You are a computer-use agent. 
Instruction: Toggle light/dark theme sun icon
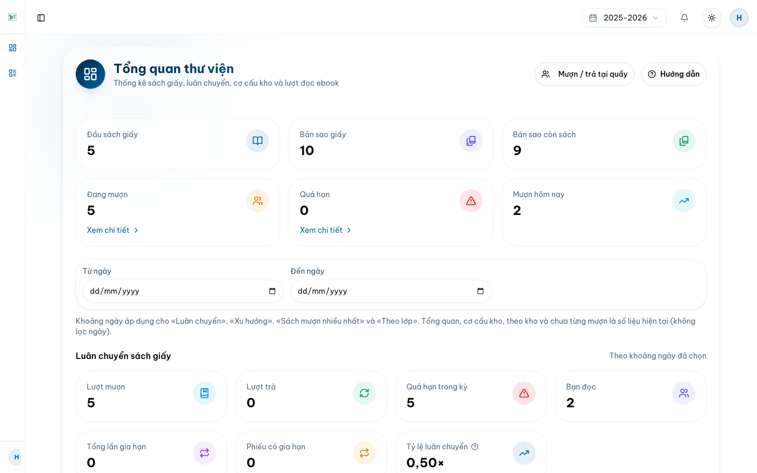tap(712, 18)
